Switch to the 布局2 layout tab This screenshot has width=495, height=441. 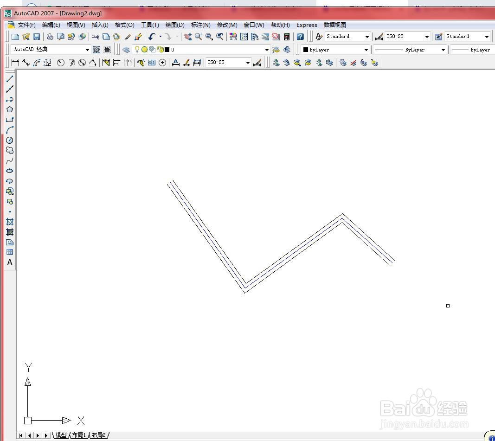click(98, 435)
